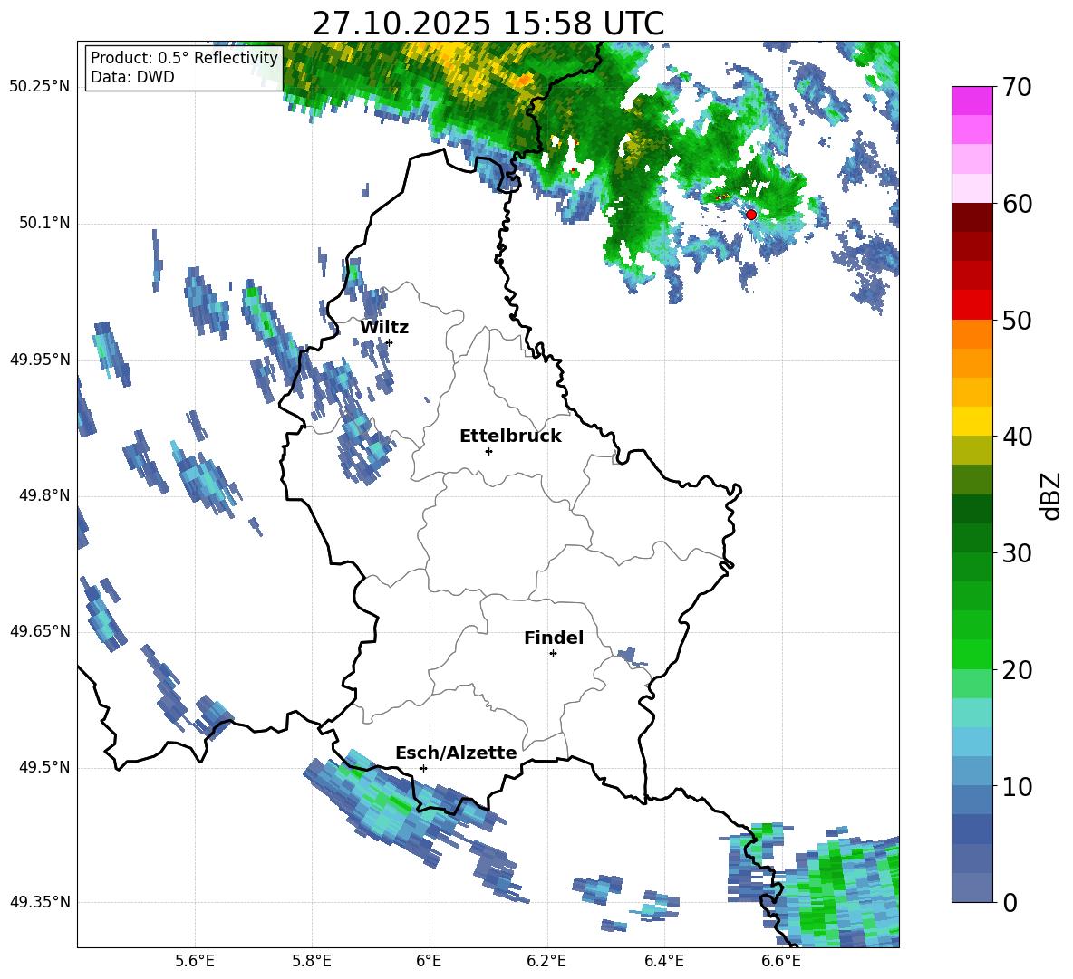
Task: Click longitude label 6.2°E
Action: click(x=546, y=961)
